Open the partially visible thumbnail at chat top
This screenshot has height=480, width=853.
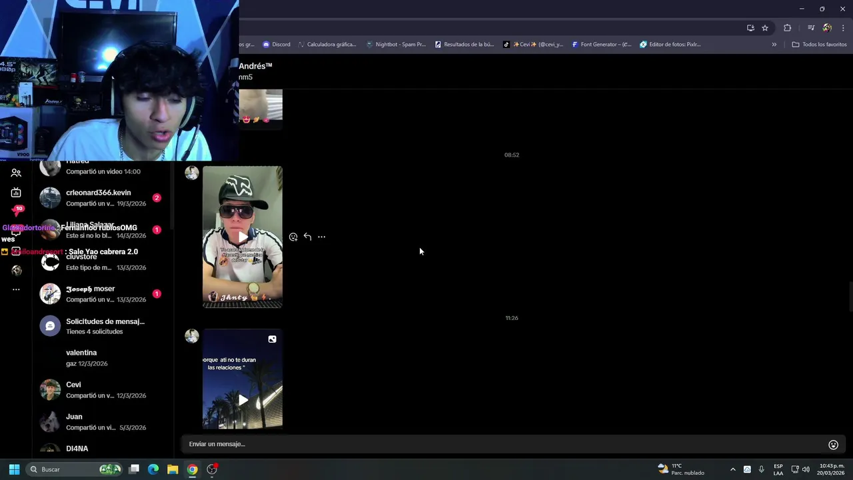(x=261, y=108)
